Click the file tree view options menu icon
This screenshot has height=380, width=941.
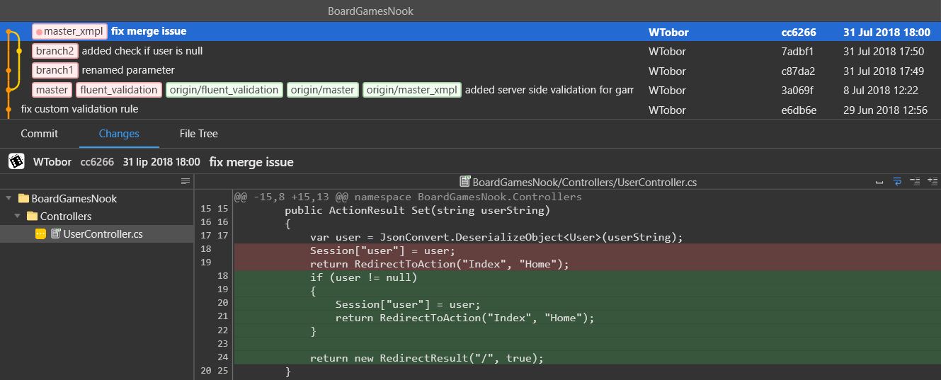pyautogui.click(x=186, y=181)
